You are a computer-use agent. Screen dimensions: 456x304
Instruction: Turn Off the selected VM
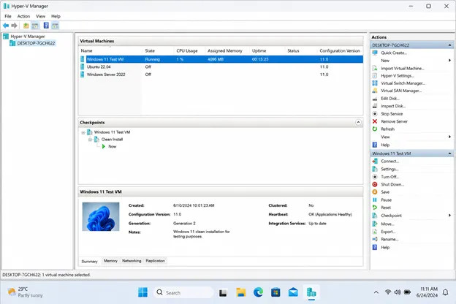click(x=390, y=177)
